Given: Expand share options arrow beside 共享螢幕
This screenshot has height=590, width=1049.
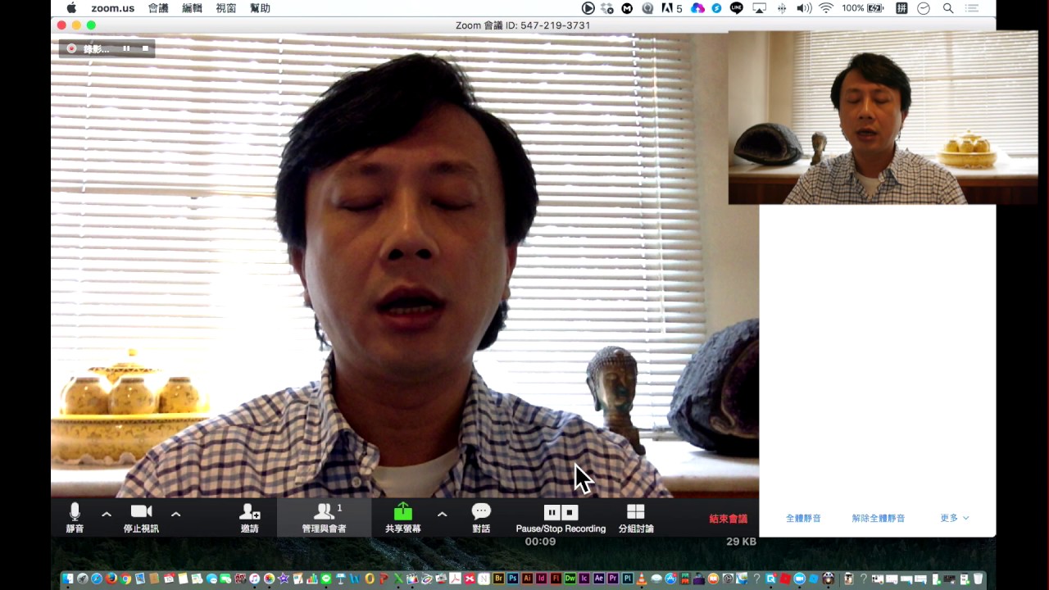Looking at the screenshot, I should click(442, 515).
